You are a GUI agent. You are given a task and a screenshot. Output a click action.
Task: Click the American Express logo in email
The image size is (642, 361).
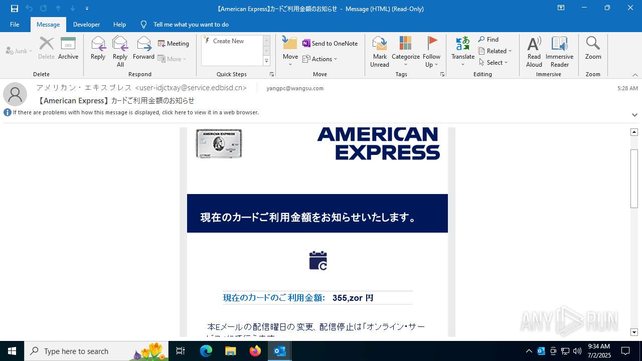[x=379, y=143]
